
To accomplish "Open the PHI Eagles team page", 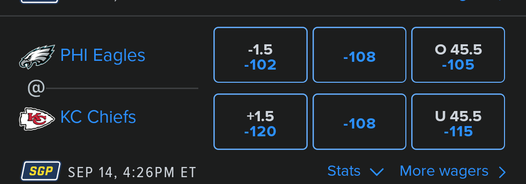I will pyautogui.click(x=103, y=55).
